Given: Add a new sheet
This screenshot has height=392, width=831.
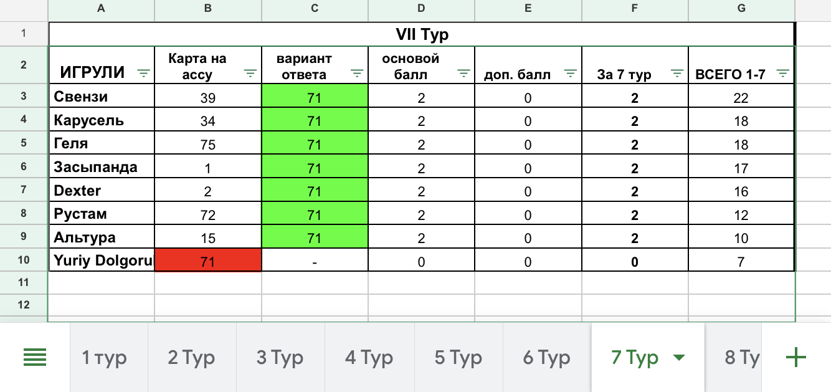Looking at the screenshot, I should (x=796, y=358).
